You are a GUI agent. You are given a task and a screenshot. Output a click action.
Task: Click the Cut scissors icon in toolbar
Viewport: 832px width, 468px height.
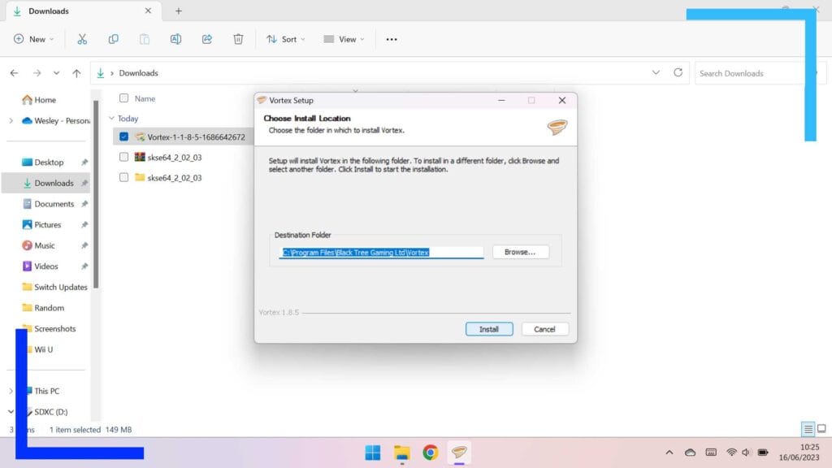coord(82,39)
